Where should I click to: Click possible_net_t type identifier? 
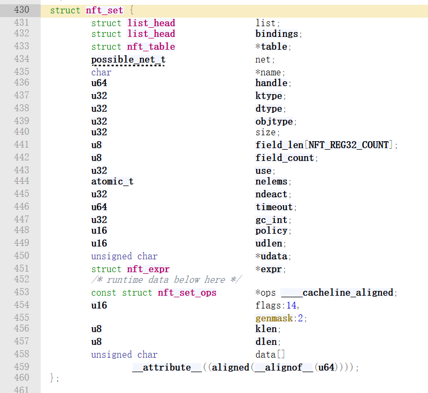pyautogui.click(x=128, y=60)
